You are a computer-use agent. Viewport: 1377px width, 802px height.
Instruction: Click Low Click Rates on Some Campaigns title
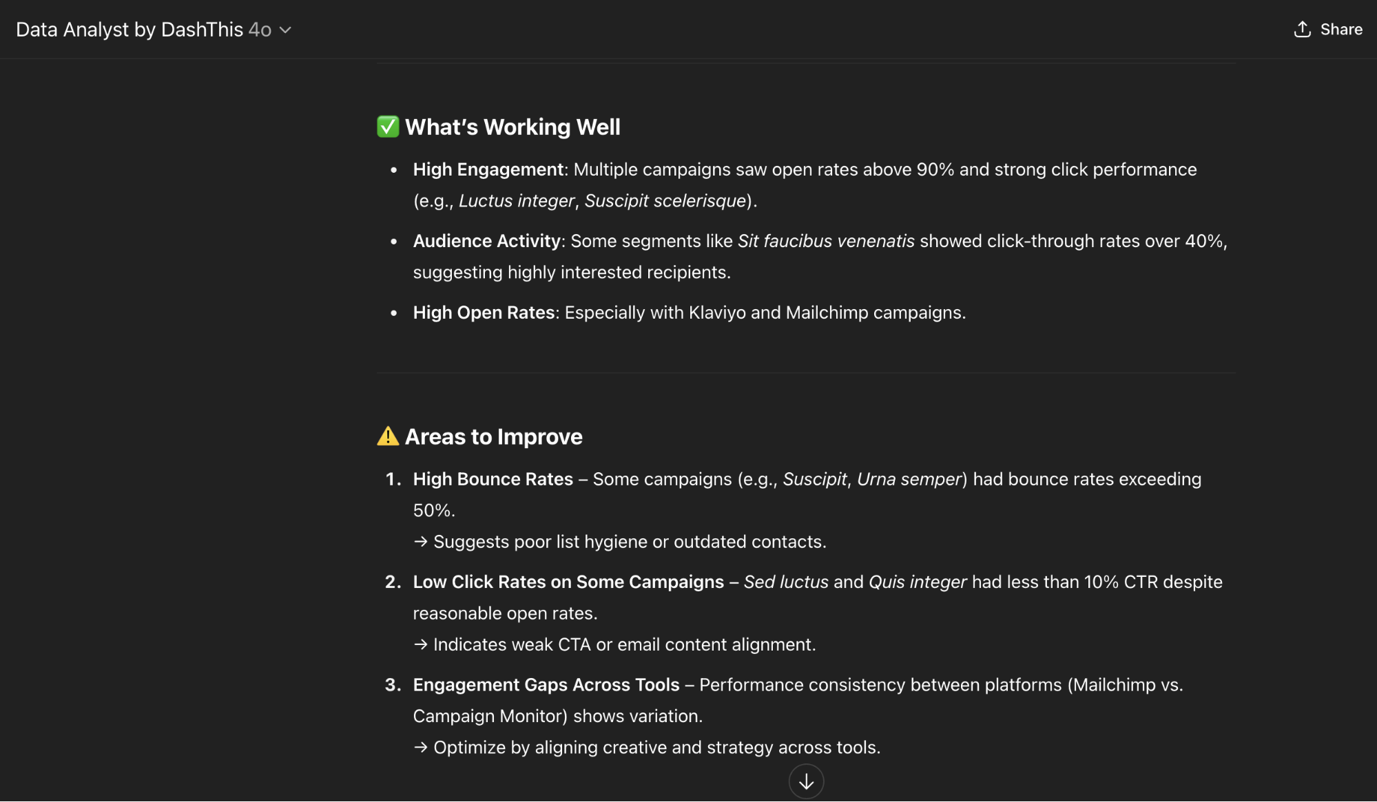[568, 582]
